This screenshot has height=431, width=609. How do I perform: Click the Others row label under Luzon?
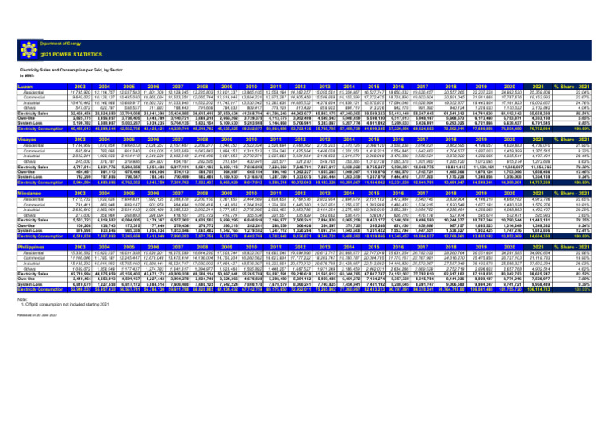click(x=29, y=108)
